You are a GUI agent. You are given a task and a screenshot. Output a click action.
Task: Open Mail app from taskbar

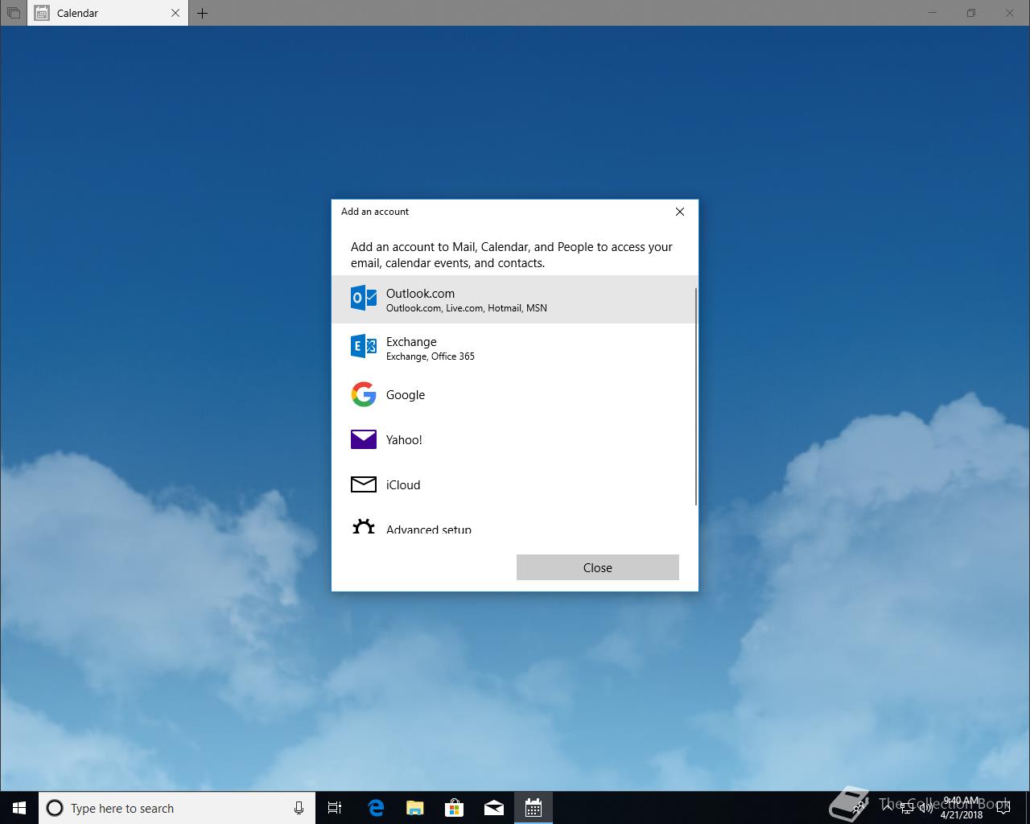(x=494, y=808)
